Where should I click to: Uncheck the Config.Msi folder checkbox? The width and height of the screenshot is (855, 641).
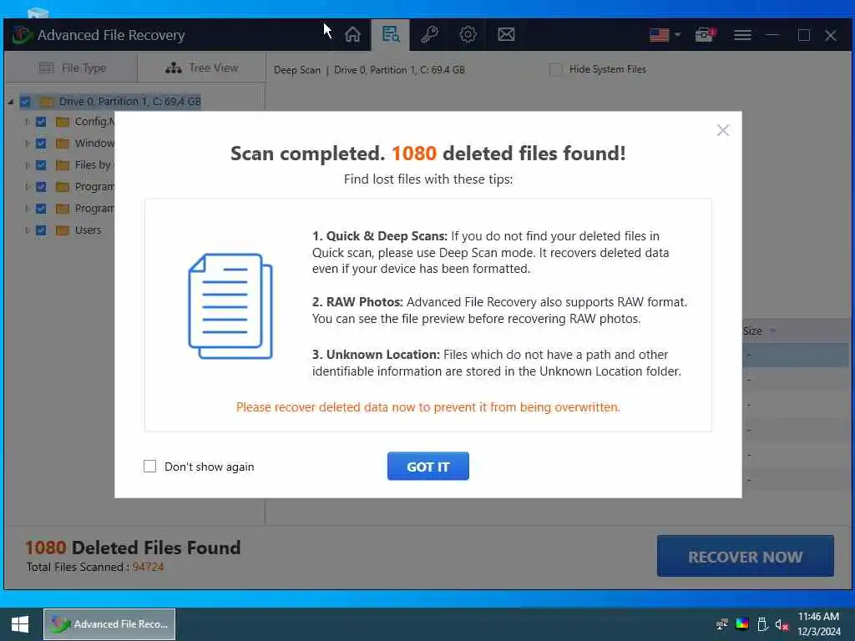[41, 122]
